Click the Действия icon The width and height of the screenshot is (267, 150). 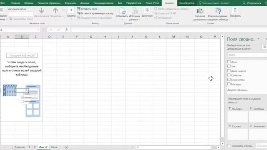tap(147, 10)
